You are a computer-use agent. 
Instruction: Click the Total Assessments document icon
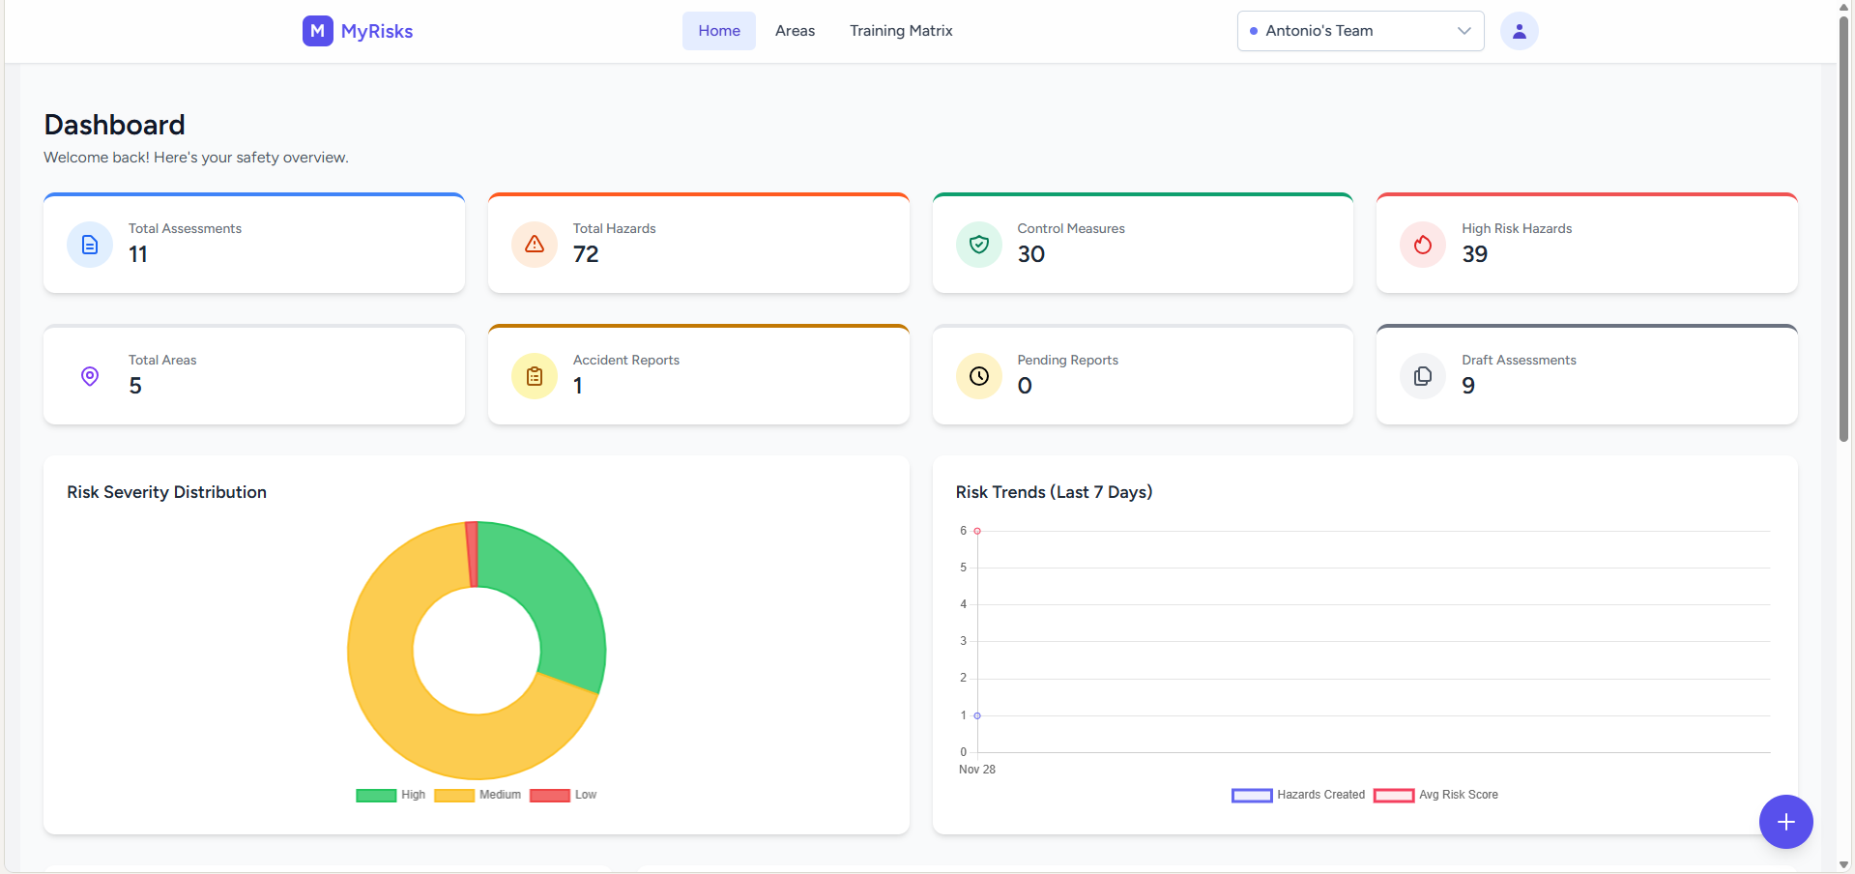pos(90,245)
